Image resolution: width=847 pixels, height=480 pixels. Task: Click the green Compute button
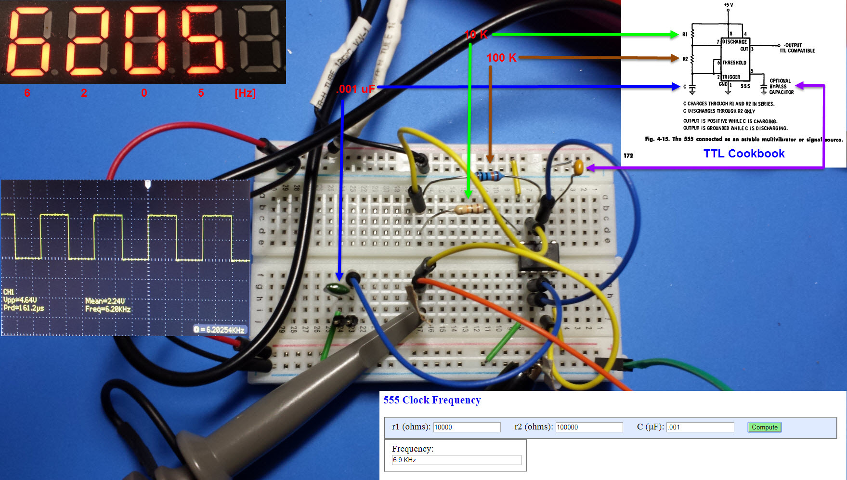pos(764,427)
